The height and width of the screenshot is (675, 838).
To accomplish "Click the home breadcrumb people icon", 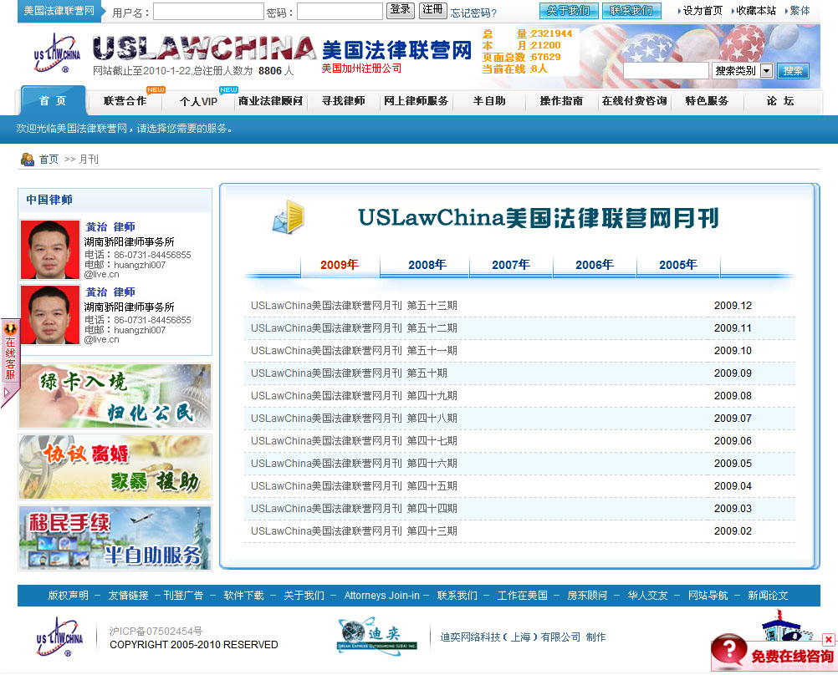I will click(28, 159).
